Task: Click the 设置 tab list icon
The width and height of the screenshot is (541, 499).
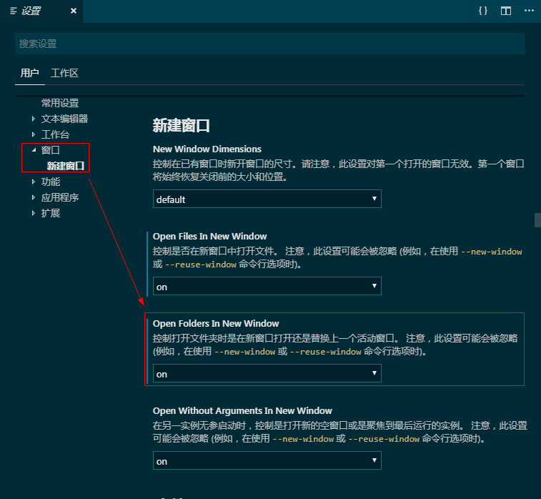Action: click(x=14, y=11)
